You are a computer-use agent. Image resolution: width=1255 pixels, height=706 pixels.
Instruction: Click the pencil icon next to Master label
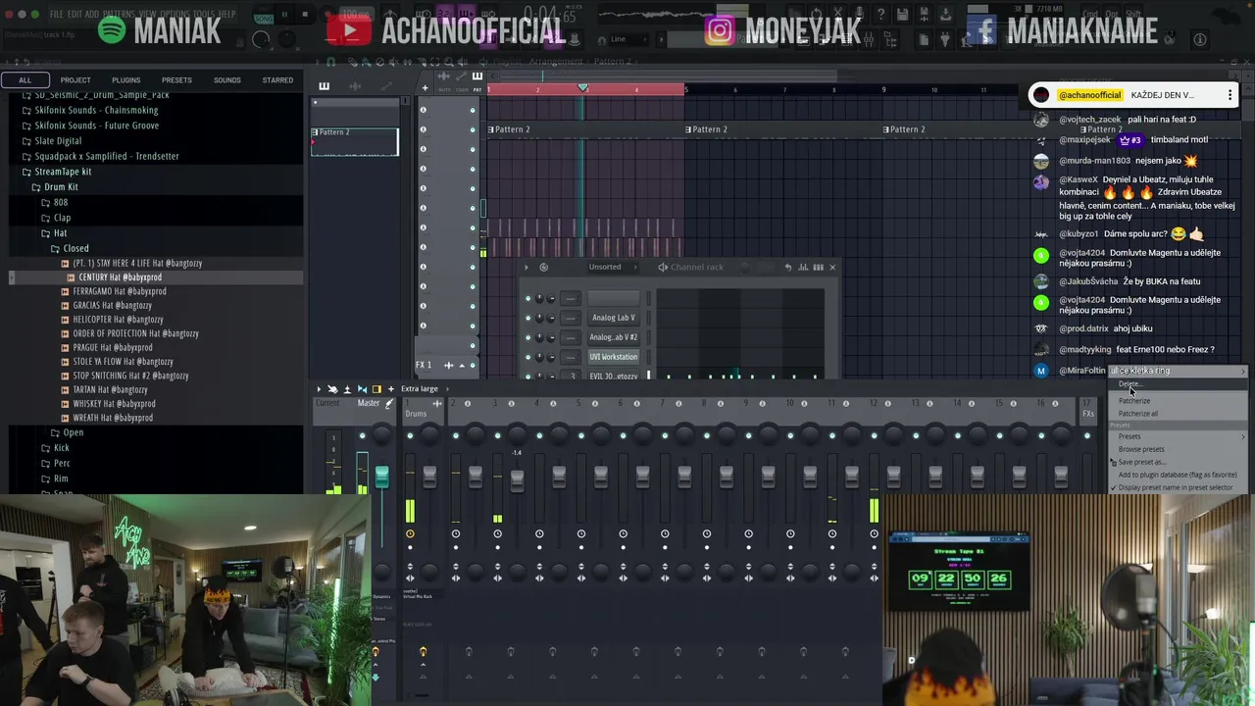pyautogui.click(x=388, y=403)
